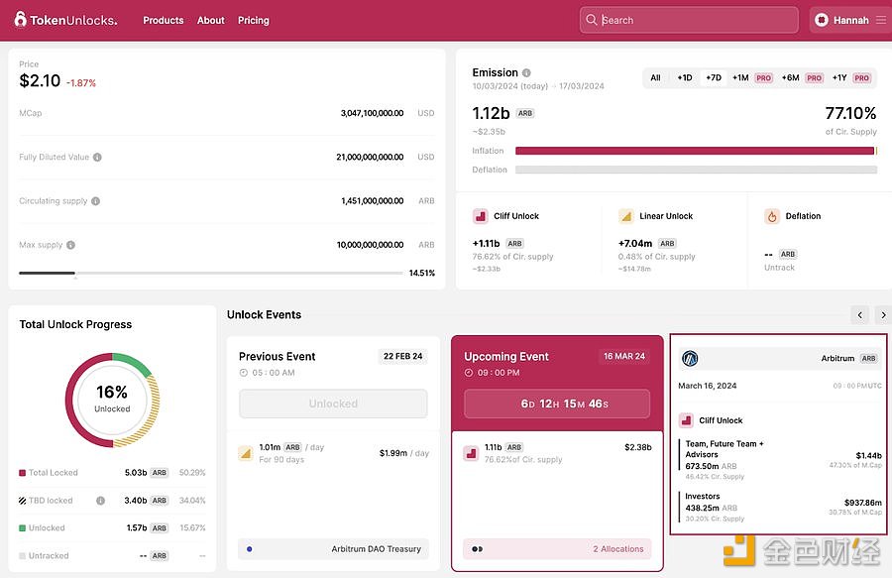Click the magnifier icon in the search bar

pyautogui.click(x=592, y=20)
